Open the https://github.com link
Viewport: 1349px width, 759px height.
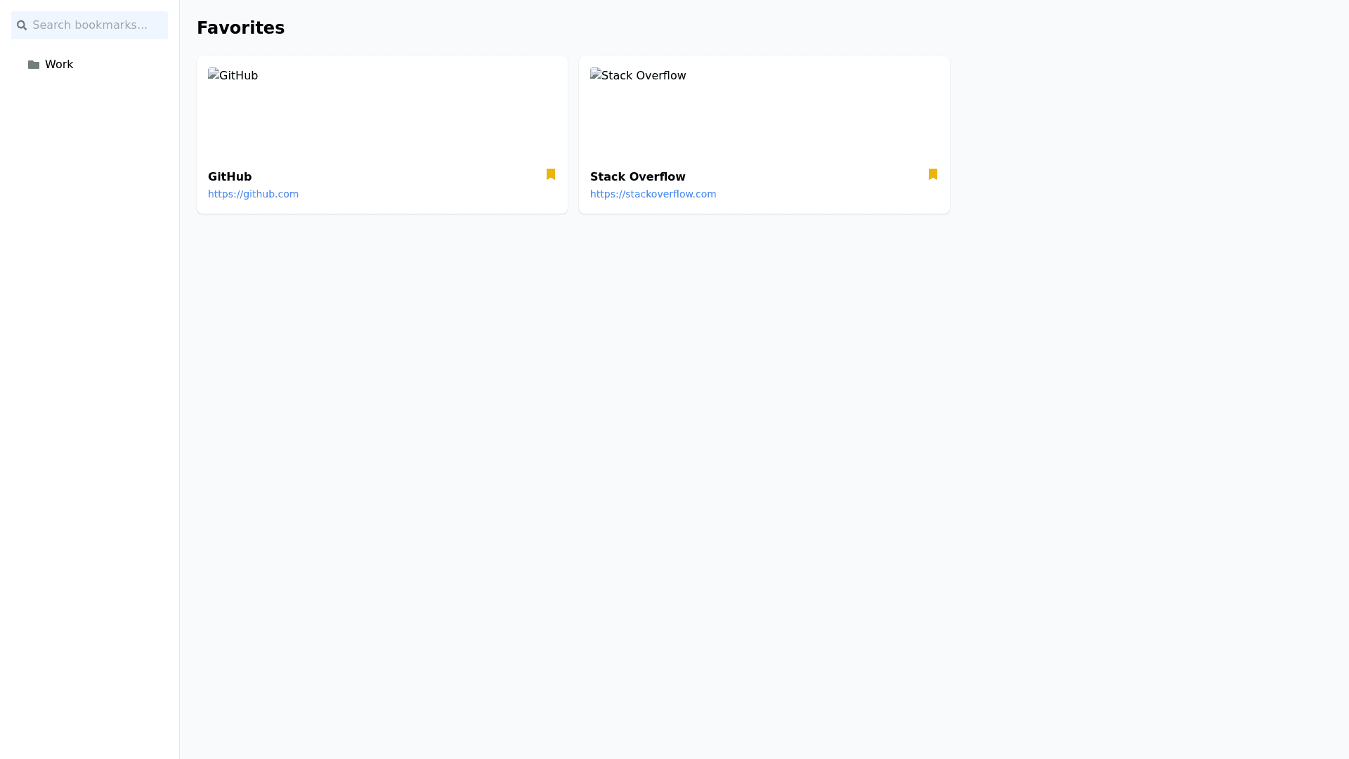(253, 194)
